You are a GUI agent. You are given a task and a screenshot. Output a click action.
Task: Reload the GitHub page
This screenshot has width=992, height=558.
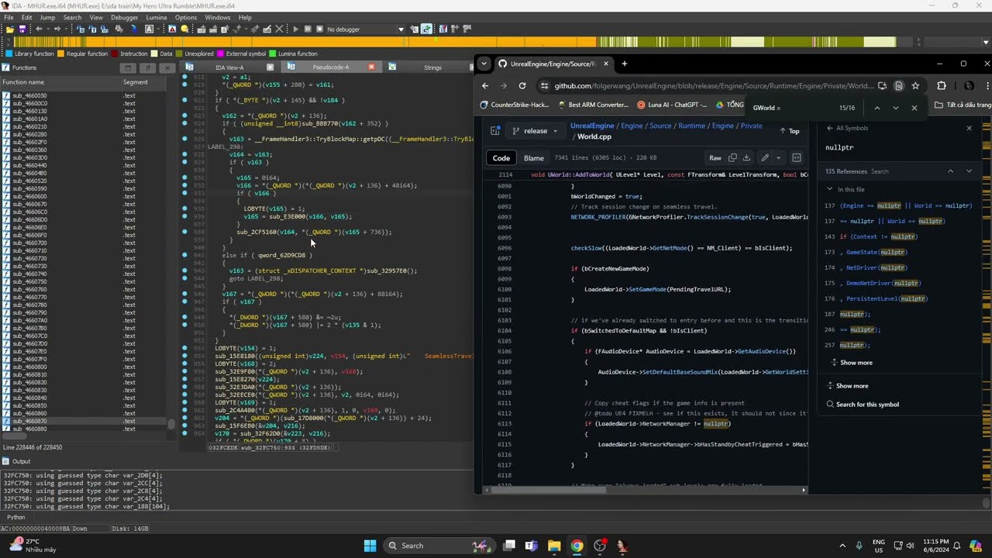[522, 86]
